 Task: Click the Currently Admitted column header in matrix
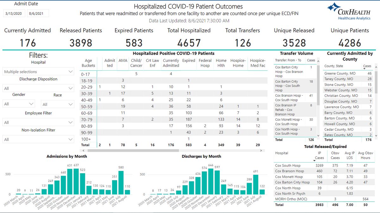(171, 63)
